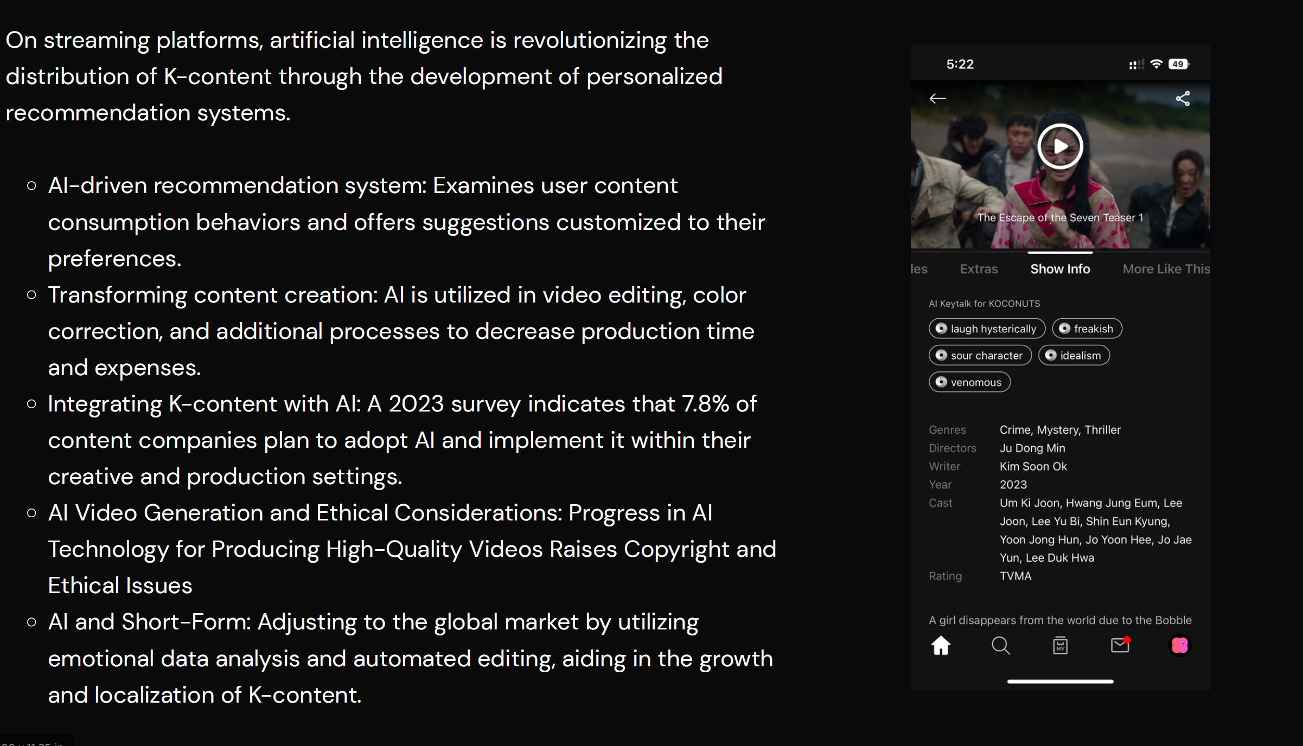1303x746 pixels.
Task: Open the Home icon in bottom bar
Action: coord(941,646)
